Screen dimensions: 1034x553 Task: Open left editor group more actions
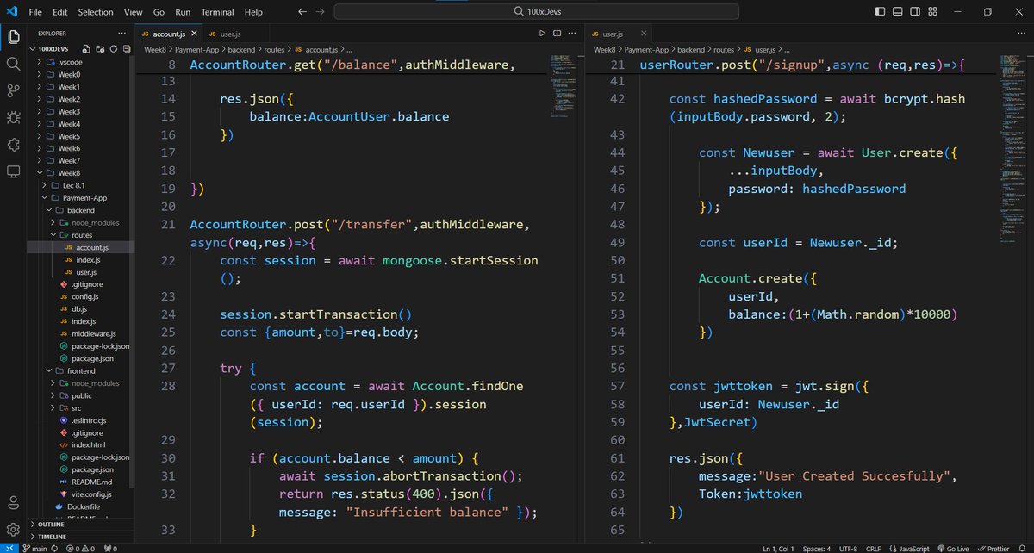573,33
